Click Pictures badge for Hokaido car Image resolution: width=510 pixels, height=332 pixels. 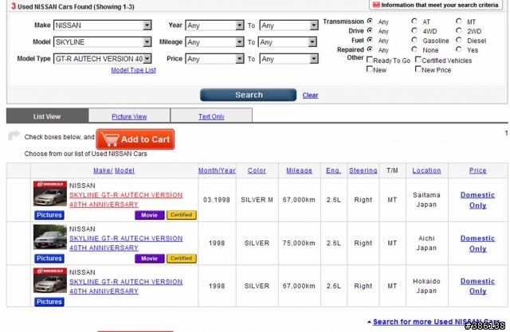[49, 302]
